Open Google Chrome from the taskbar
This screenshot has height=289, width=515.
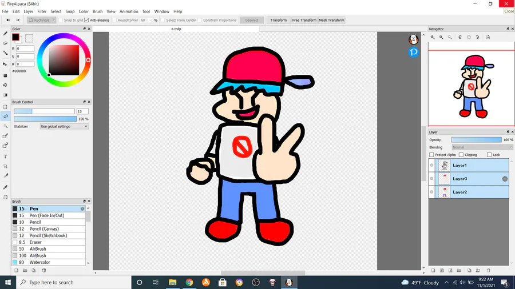pyautogui.click(x=189, y=282)
